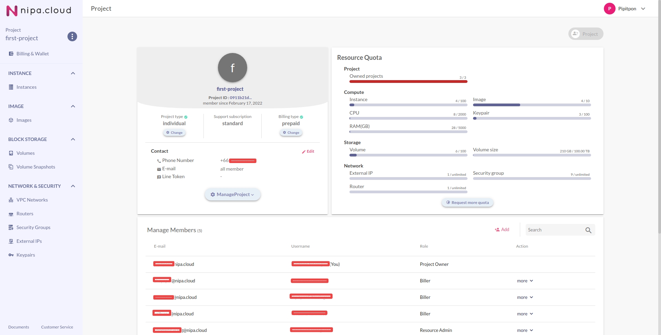Screen dimensions: 661x335
Task: Click Add member button
Action: click(x=502, y=229)
